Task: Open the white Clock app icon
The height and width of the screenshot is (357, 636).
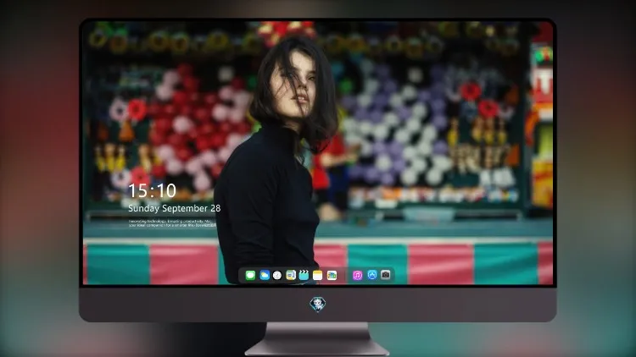Action: coord(277,275)
